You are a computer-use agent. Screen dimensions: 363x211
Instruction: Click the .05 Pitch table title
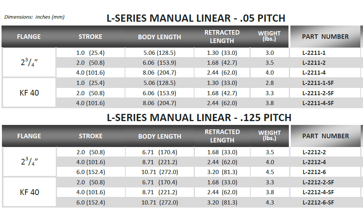click(x=196, y=18)
